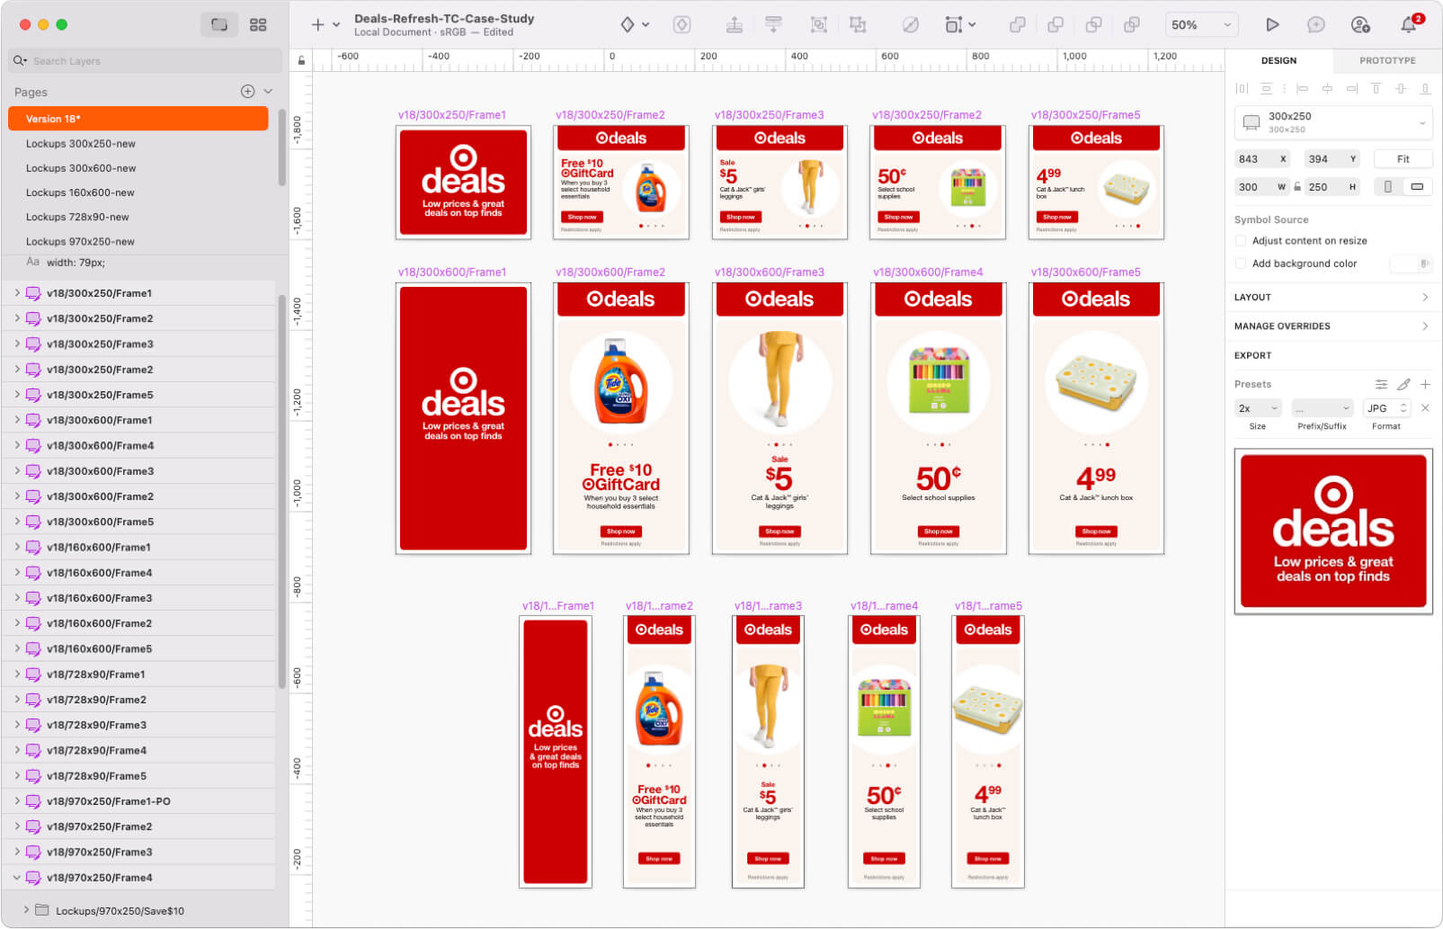Set artboard orientation to portrait

(x=1388, y=186)
